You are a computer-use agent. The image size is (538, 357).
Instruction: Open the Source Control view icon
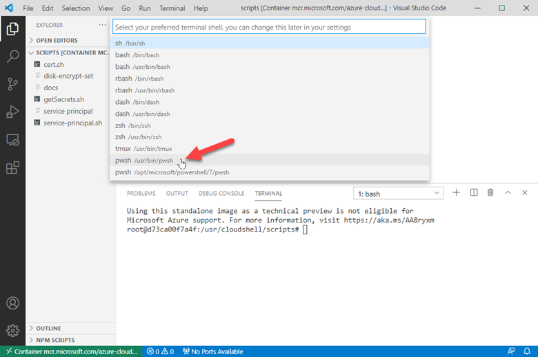tap(12, 84)
